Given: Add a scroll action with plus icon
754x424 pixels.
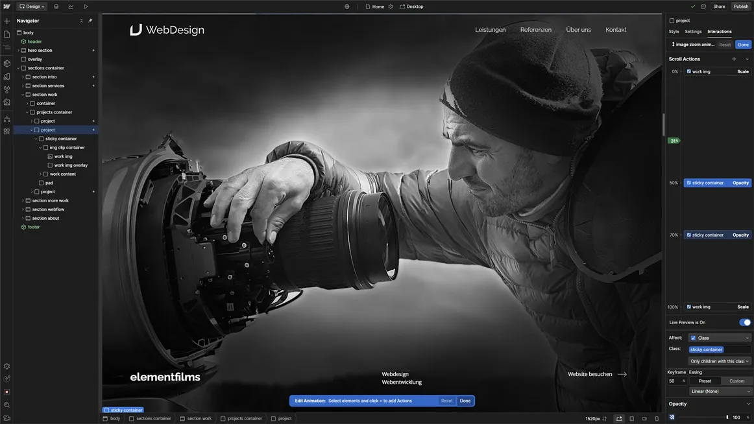Looking at the screenshot, I should pos(734,59).
